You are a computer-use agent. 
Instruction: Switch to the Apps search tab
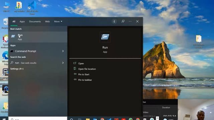[22, 21]
